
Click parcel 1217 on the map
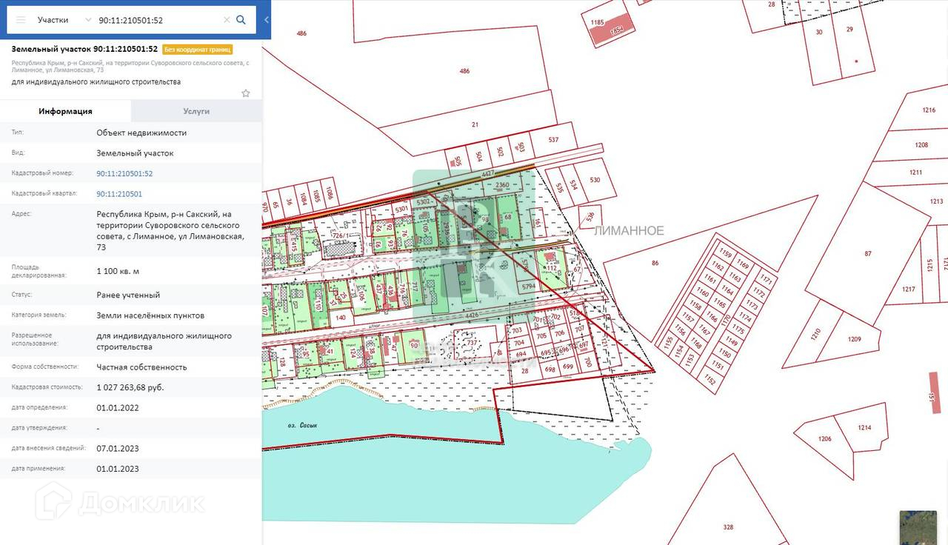click(909, 289)
